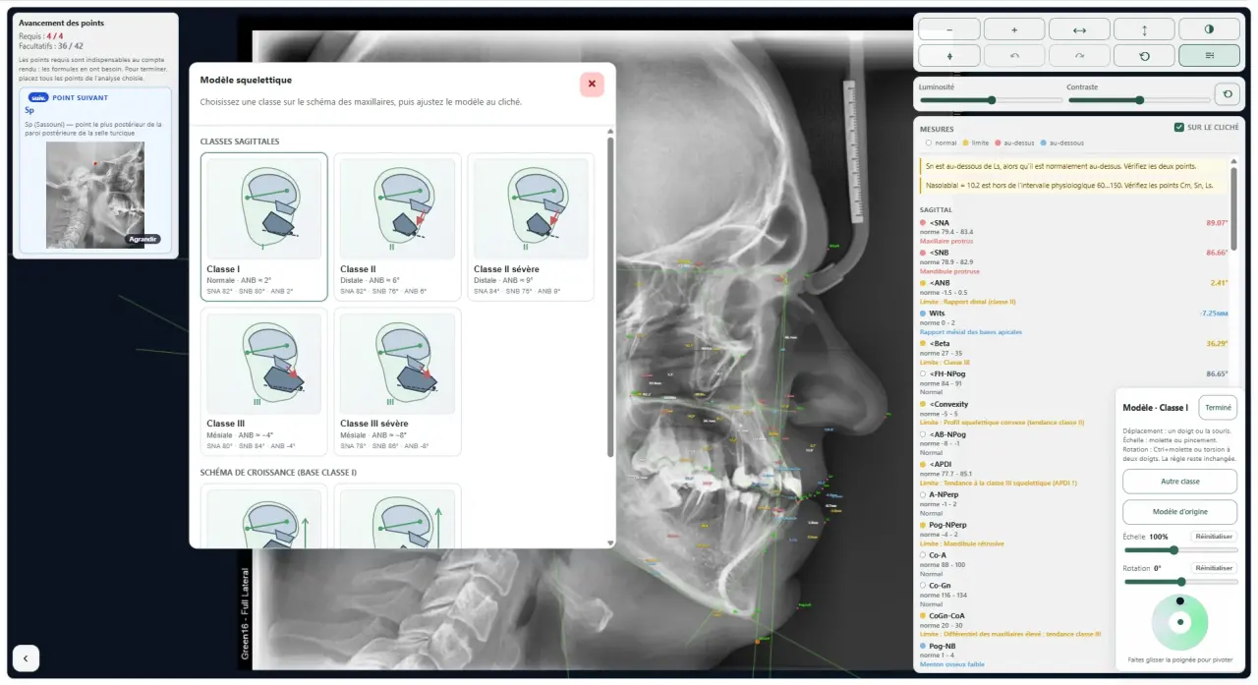Click the Échelle slider handle
The image size is (1258, 685).
coord(1174,550)
